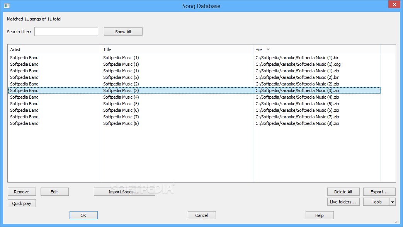Remove the selected song
The height and width of the screenshot is (227, 403).
(22, 192)
